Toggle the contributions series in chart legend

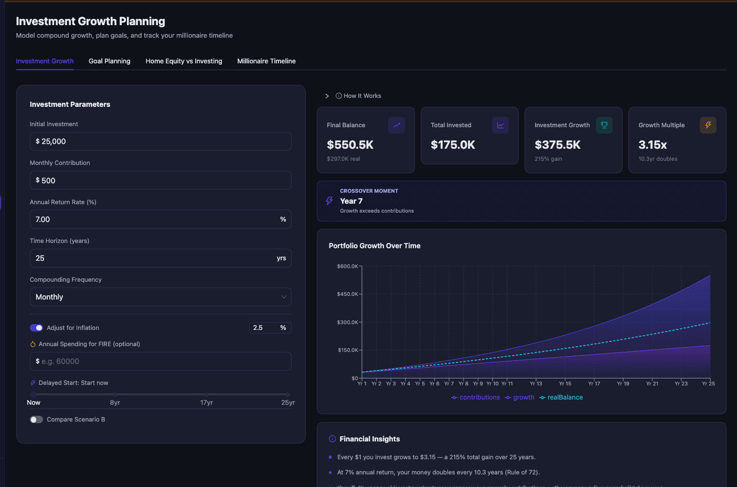[x=475, y=397]
